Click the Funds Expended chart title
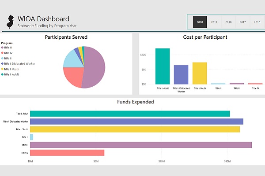The image size is (265, 176). point(136,102)
